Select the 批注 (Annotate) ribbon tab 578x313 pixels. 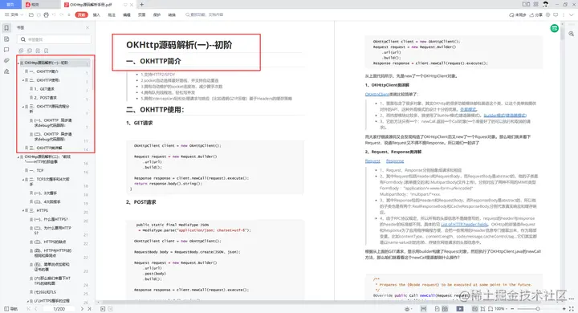click(112, 14)
